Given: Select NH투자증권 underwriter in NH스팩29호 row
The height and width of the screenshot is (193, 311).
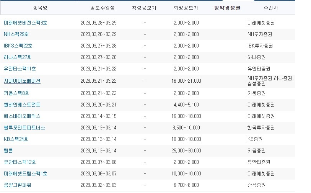Looking at the screenshot, I should (260, 34).
